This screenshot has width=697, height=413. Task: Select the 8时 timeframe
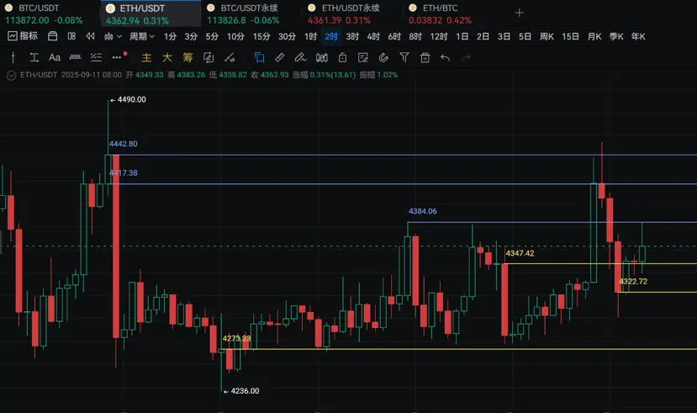coord(415,36)
